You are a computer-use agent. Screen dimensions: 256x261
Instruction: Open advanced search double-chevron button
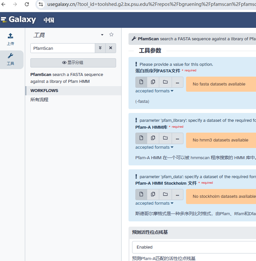point(100,48)
